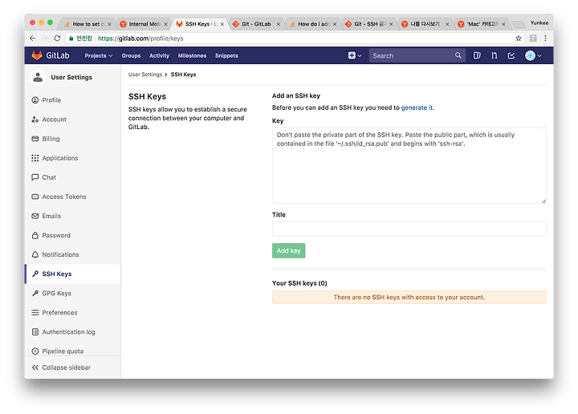Click the 'Your SSH keys (0)' heading
This screenshot has height=414, width=578.
[299, 283]
